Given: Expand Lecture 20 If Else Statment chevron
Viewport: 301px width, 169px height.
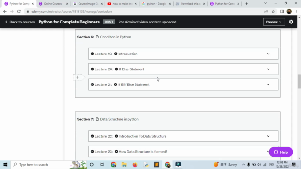Looking at the screenshot, I should click(268, 69).
